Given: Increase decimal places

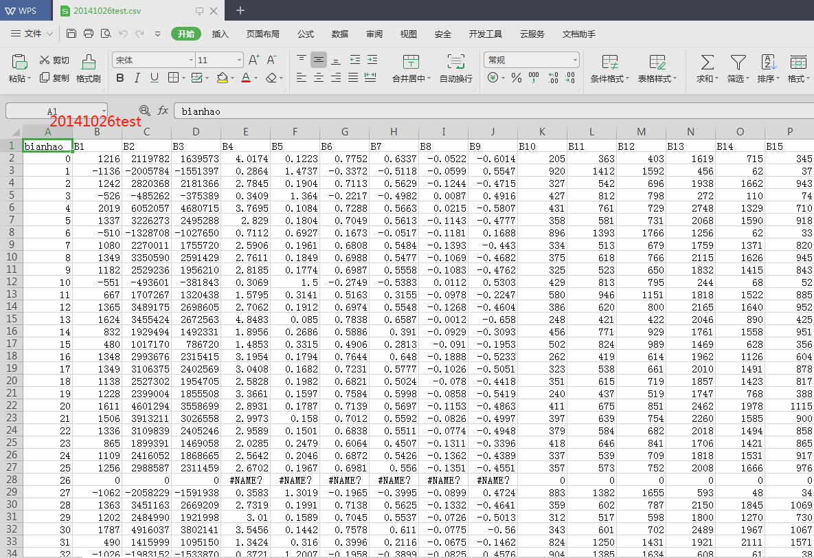Looking at the screenshot, I should tap(553, 78).
